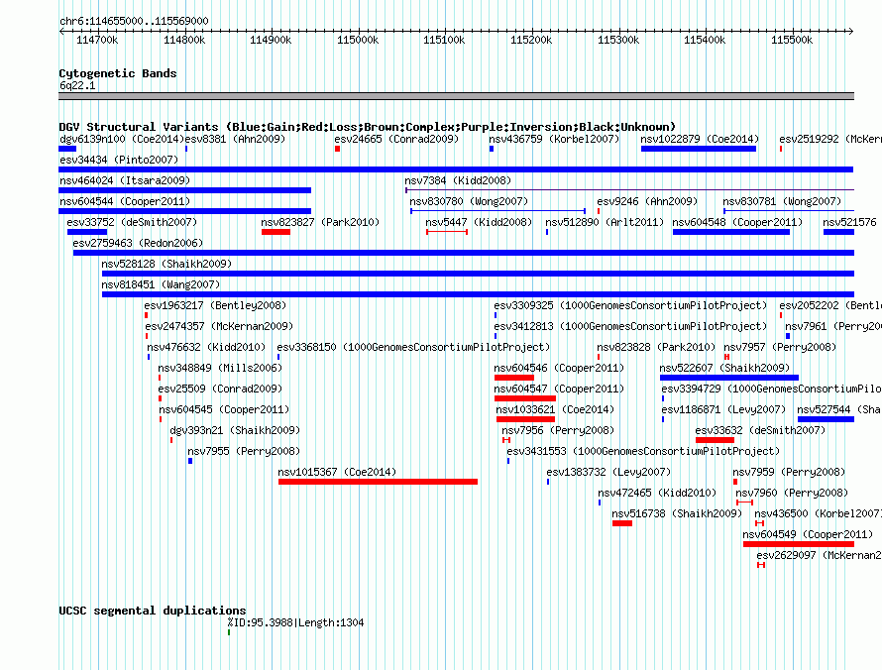Click the esv25509 (Conrad2009) label

[x=220, y=389]
